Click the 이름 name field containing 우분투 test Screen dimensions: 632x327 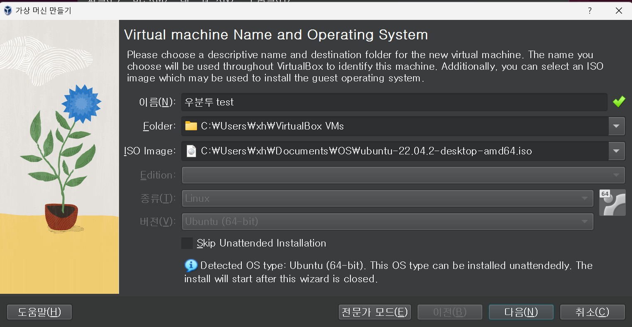point(394,102)
